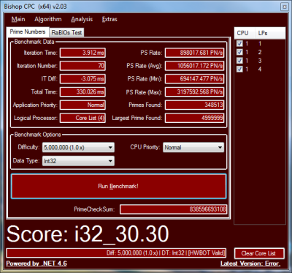Disable the LP 4 core checkbox
Image resolution: width=292 pixels, height=273 pixels.
tap(239, 69)
